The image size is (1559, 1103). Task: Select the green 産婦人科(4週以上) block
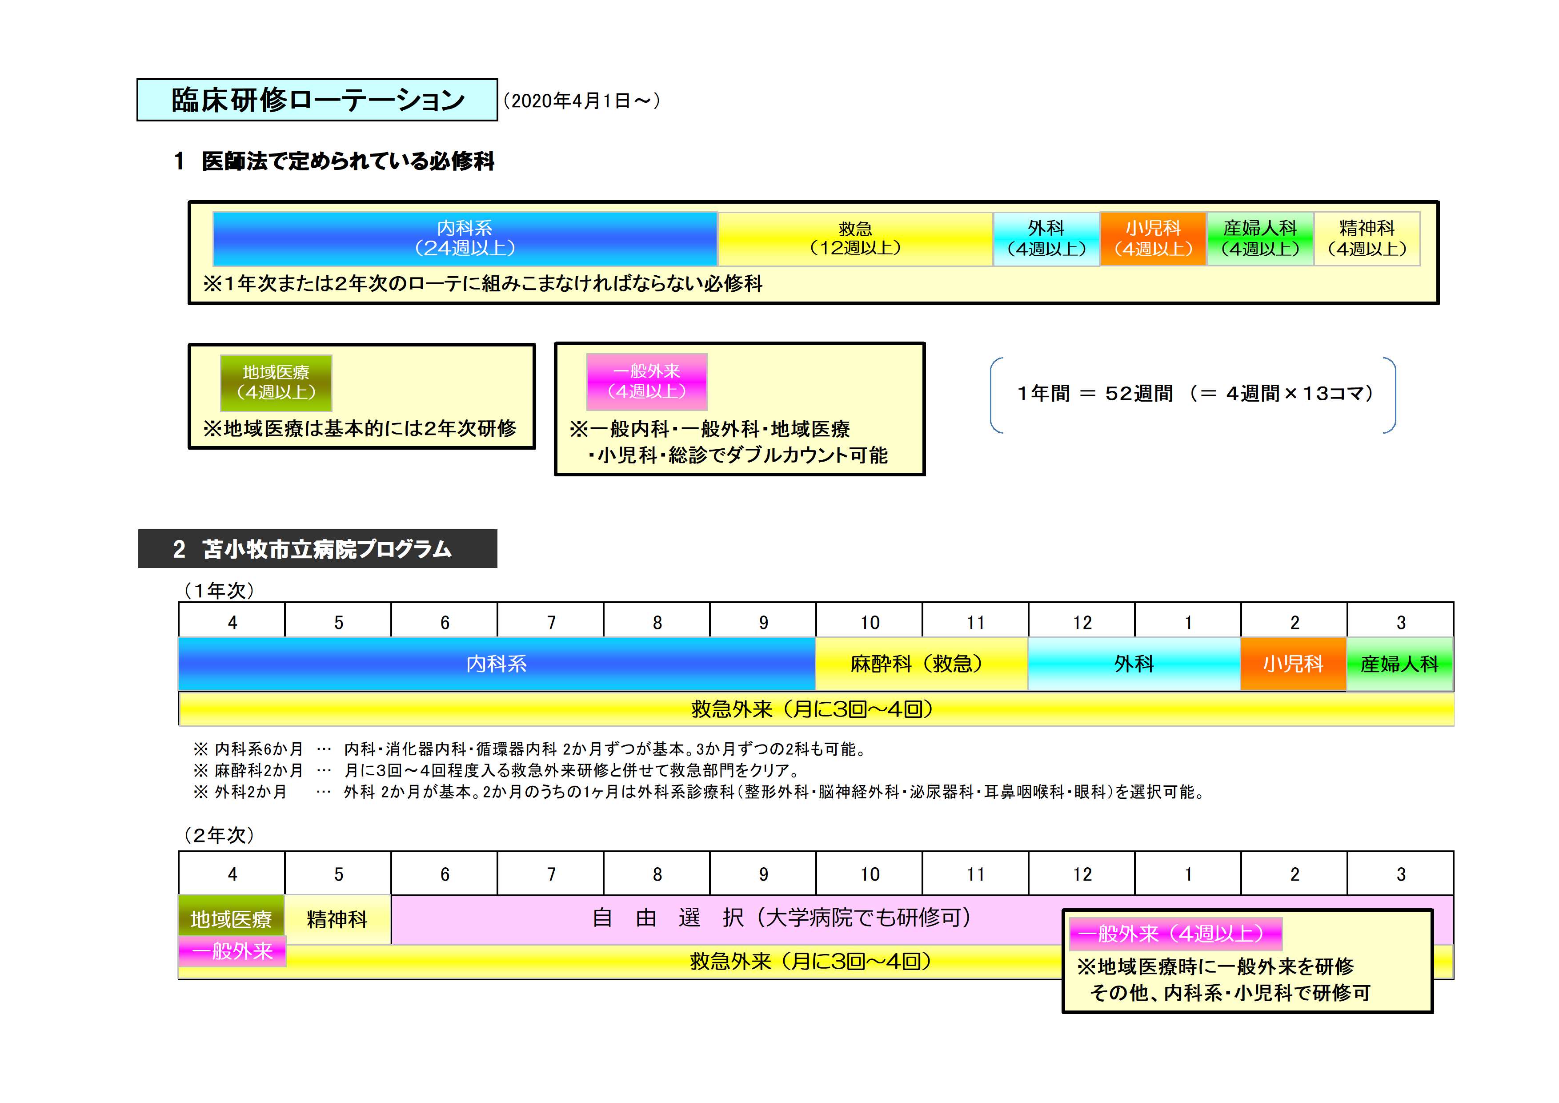pyautogui.click(x=1260, y=238)
